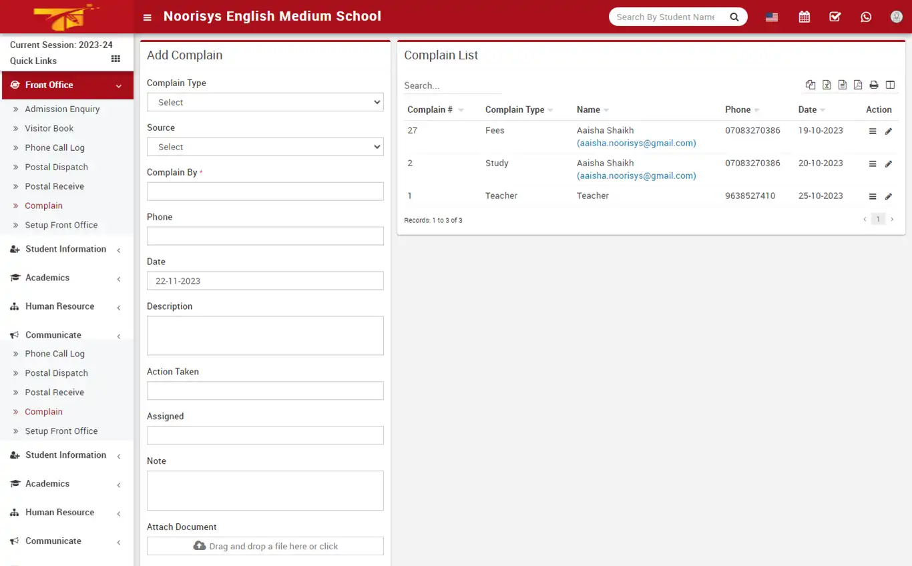Sort the list by the Date column
The height and width of the screenshot is (566, 912).
coord(809,109)
